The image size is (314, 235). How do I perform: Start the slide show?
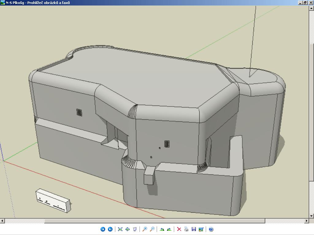pyautogui.click(x=135, y=229)
